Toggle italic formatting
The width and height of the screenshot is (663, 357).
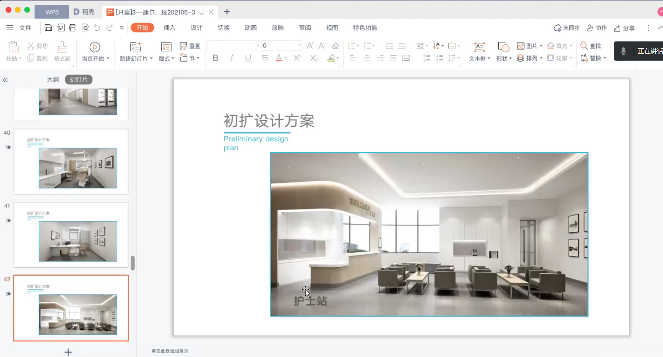point(231,58)
